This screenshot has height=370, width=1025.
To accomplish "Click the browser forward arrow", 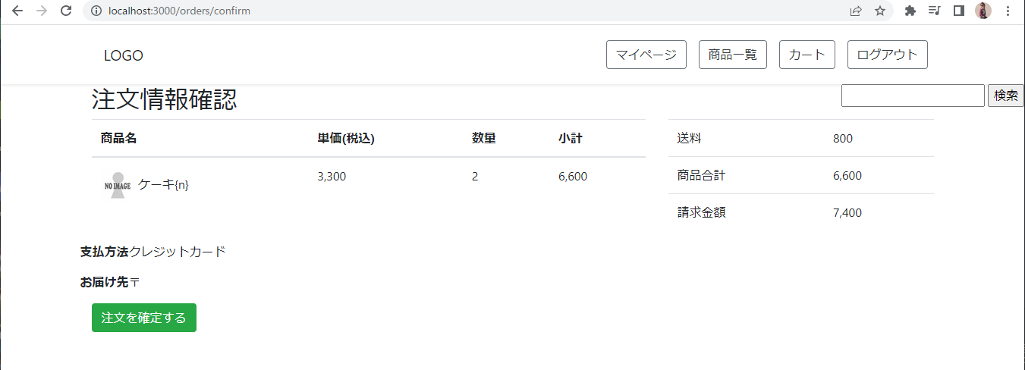I will 42,11.
